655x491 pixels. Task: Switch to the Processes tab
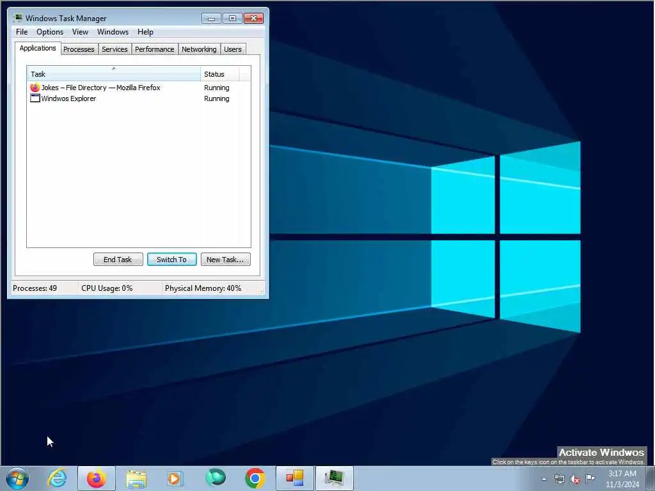[x=79, y=49]
